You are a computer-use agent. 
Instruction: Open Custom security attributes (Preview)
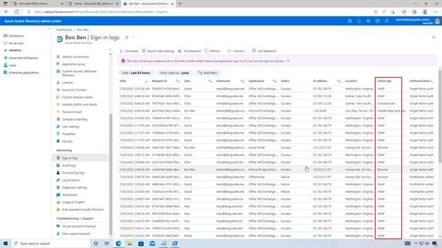pos(79,73)
